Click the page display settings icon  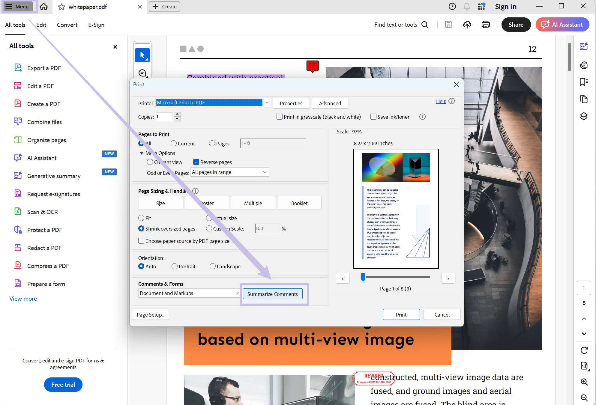584,365
